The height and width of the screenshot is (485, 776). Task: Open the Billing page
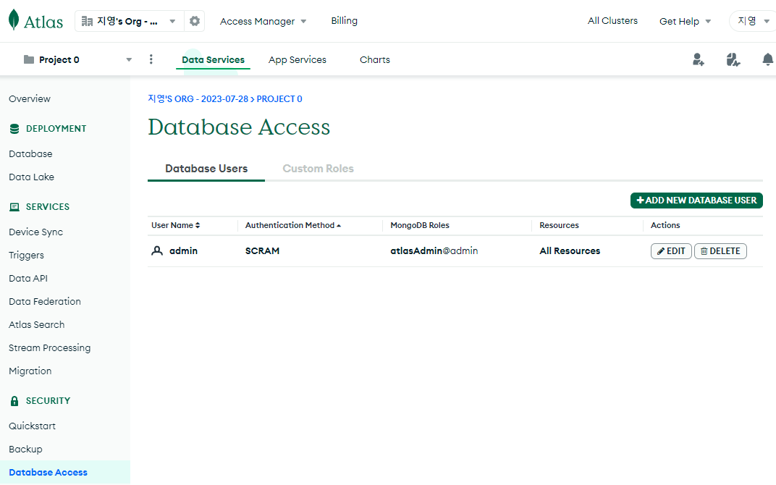tap(344, 21)
